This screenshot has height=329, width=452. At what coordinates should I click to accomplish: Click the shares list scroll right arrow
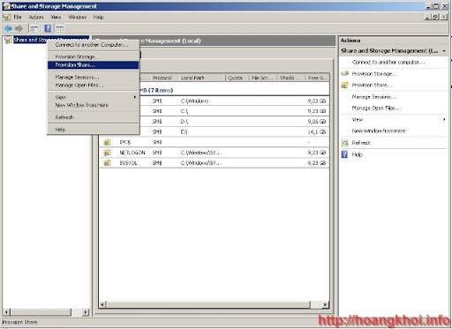coord(325,304)
